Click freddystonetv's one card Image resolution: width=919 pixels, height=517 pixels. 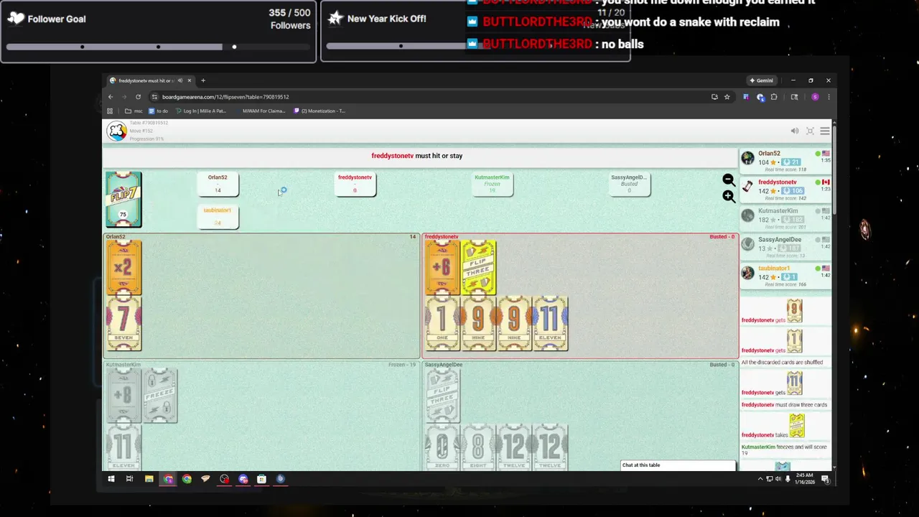442,323
